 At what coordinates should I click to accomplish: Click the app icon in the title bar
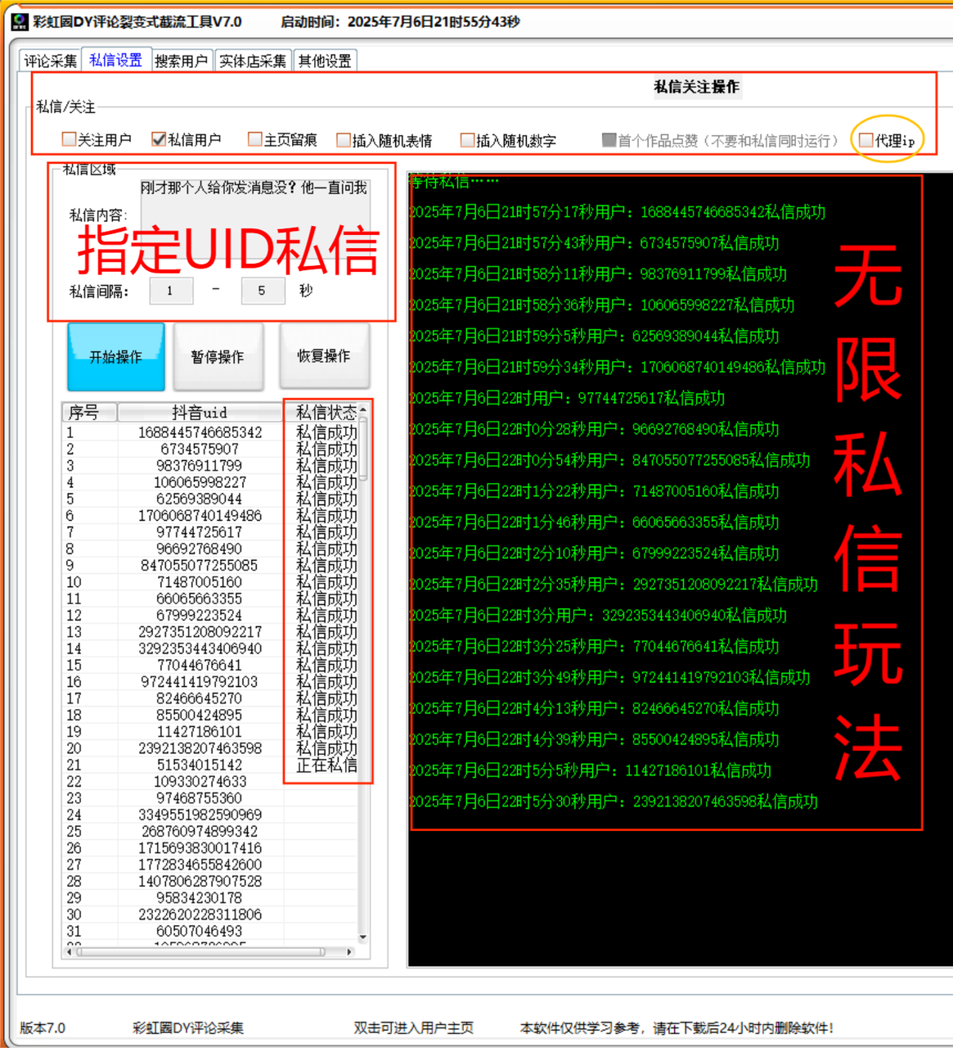[20, 21]
